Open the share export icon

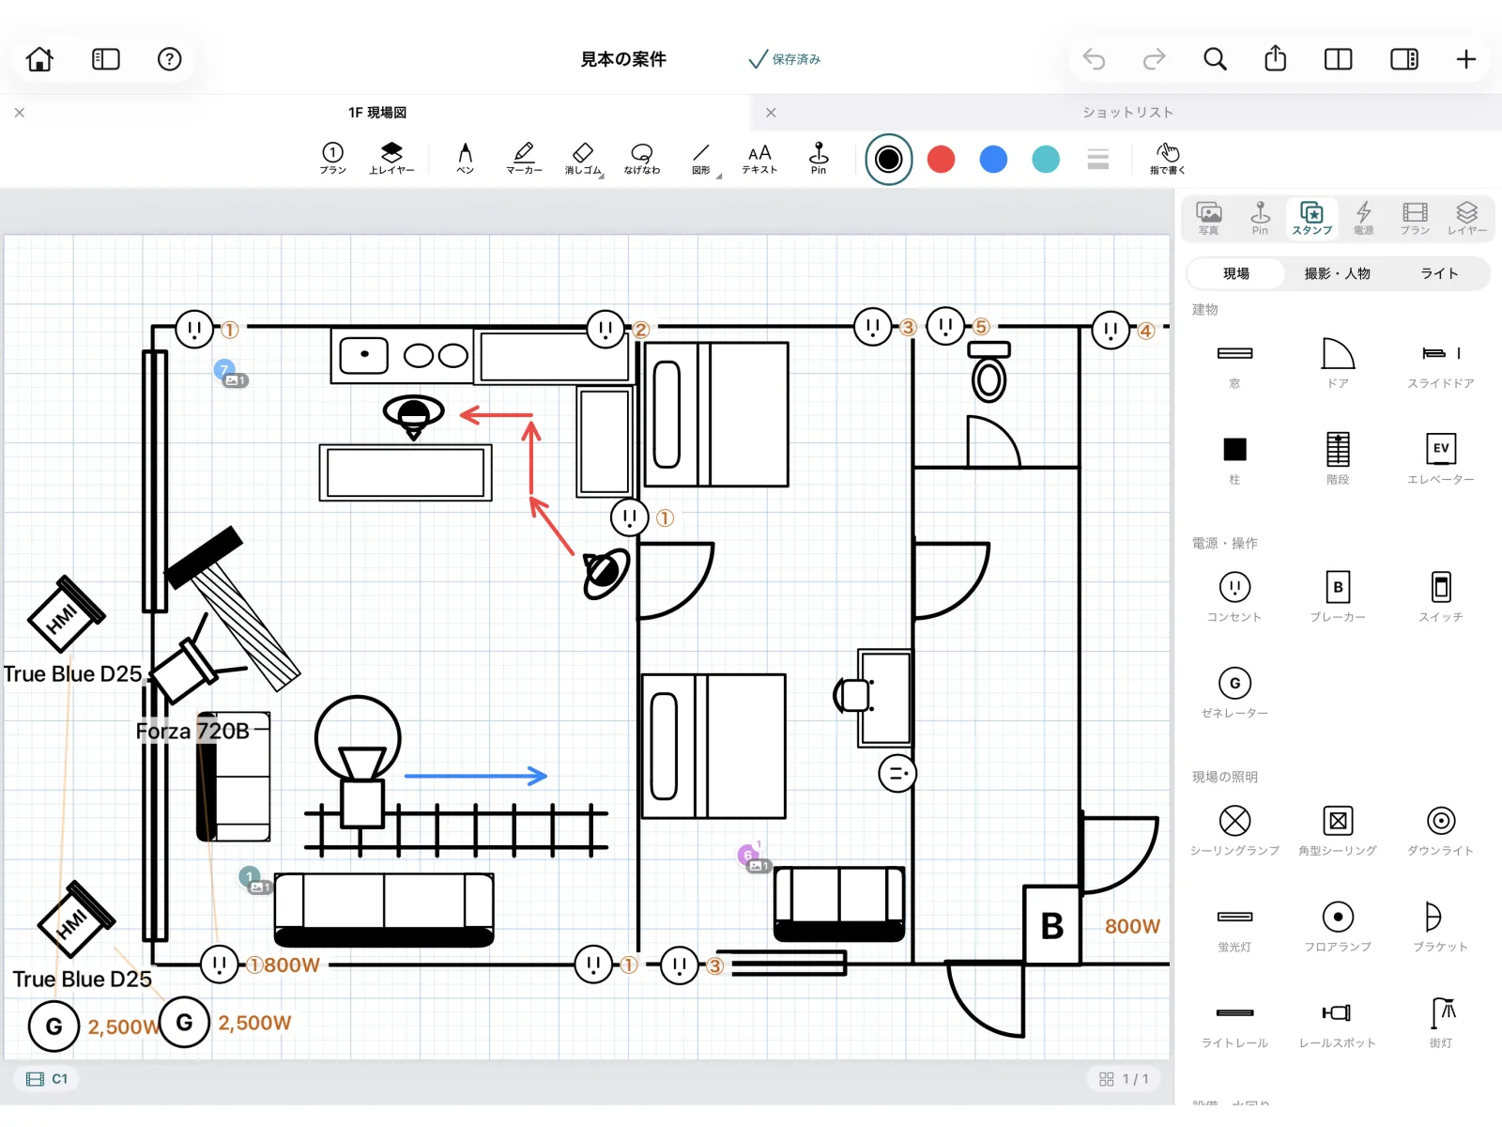(1275, 58)
